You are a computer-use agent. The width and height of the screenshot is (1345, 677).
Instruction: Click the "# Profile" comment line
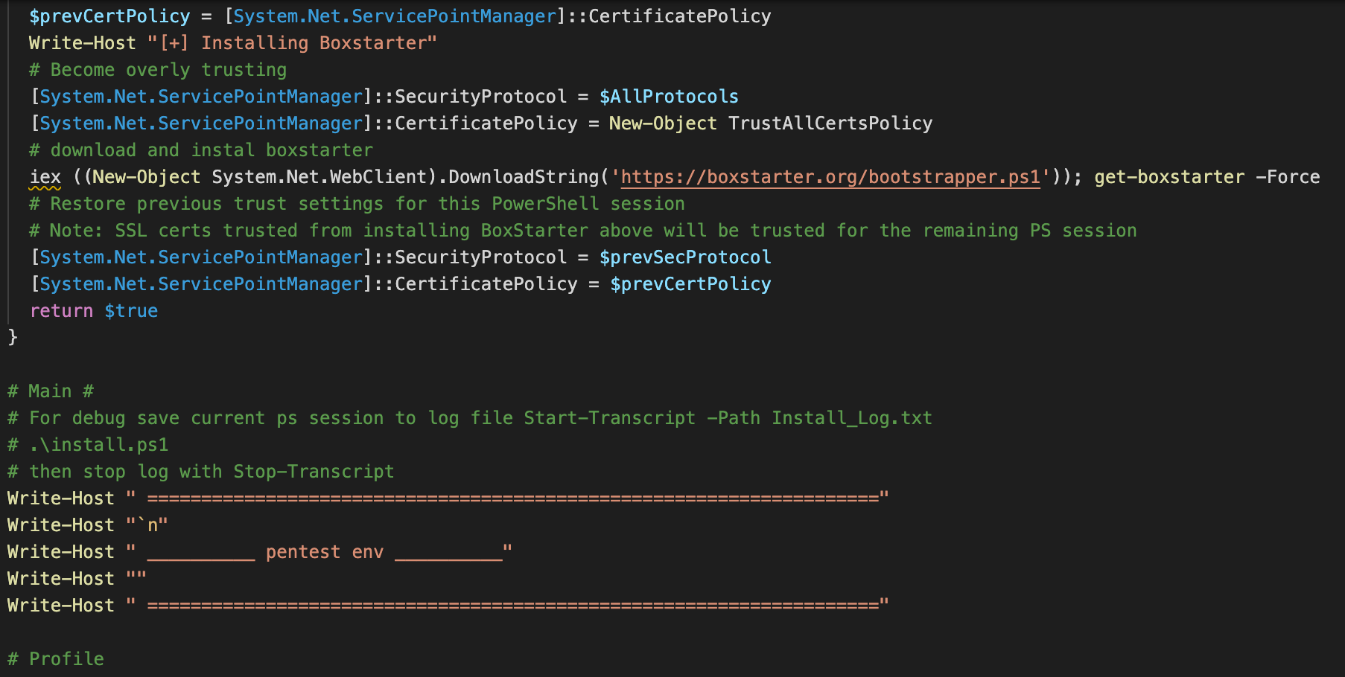[x=56, y=659]
